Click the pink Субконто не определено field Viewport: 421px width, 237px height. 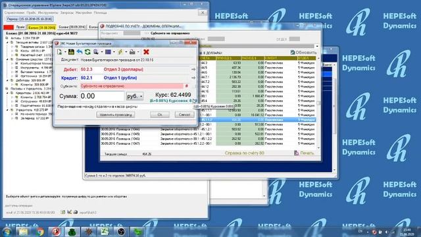pyautogui.click(x=132, y=86)
